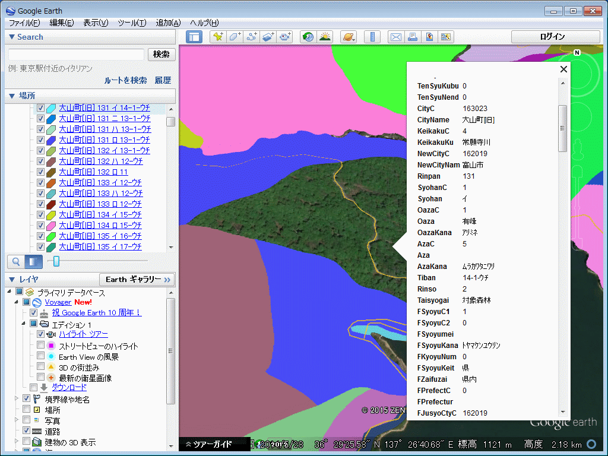
Task: Collapse the レイヤ panel triangle
Action: tap(12, 280)
